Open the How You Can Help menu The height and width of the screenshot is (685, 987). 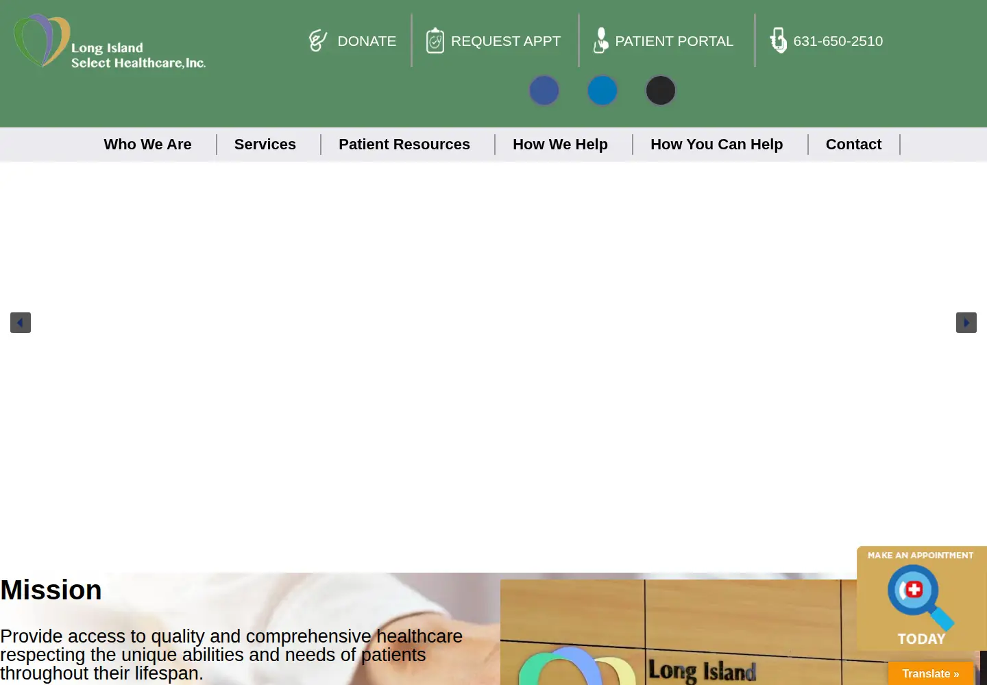[717, 145]
